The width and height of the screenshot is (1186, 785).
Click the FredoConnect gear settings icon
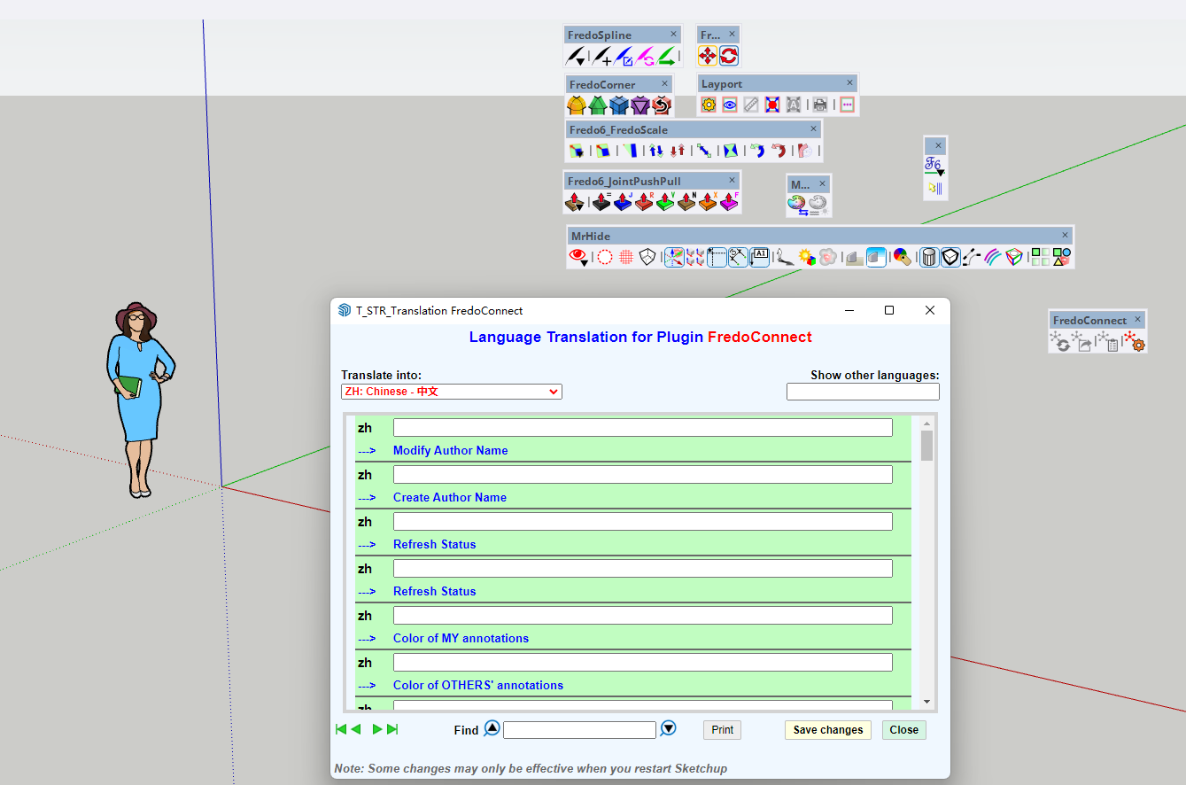(1135, 342)
